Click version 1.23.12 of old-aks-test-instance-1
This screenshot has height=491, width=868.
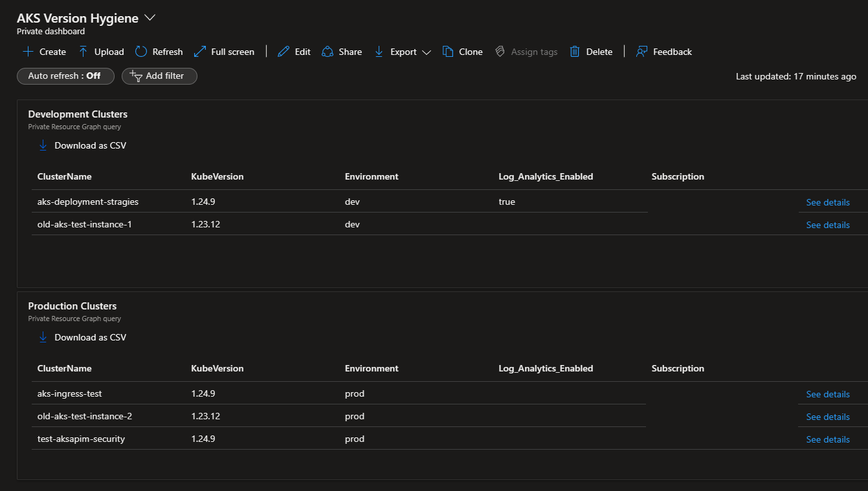click(x=206, y=224)
